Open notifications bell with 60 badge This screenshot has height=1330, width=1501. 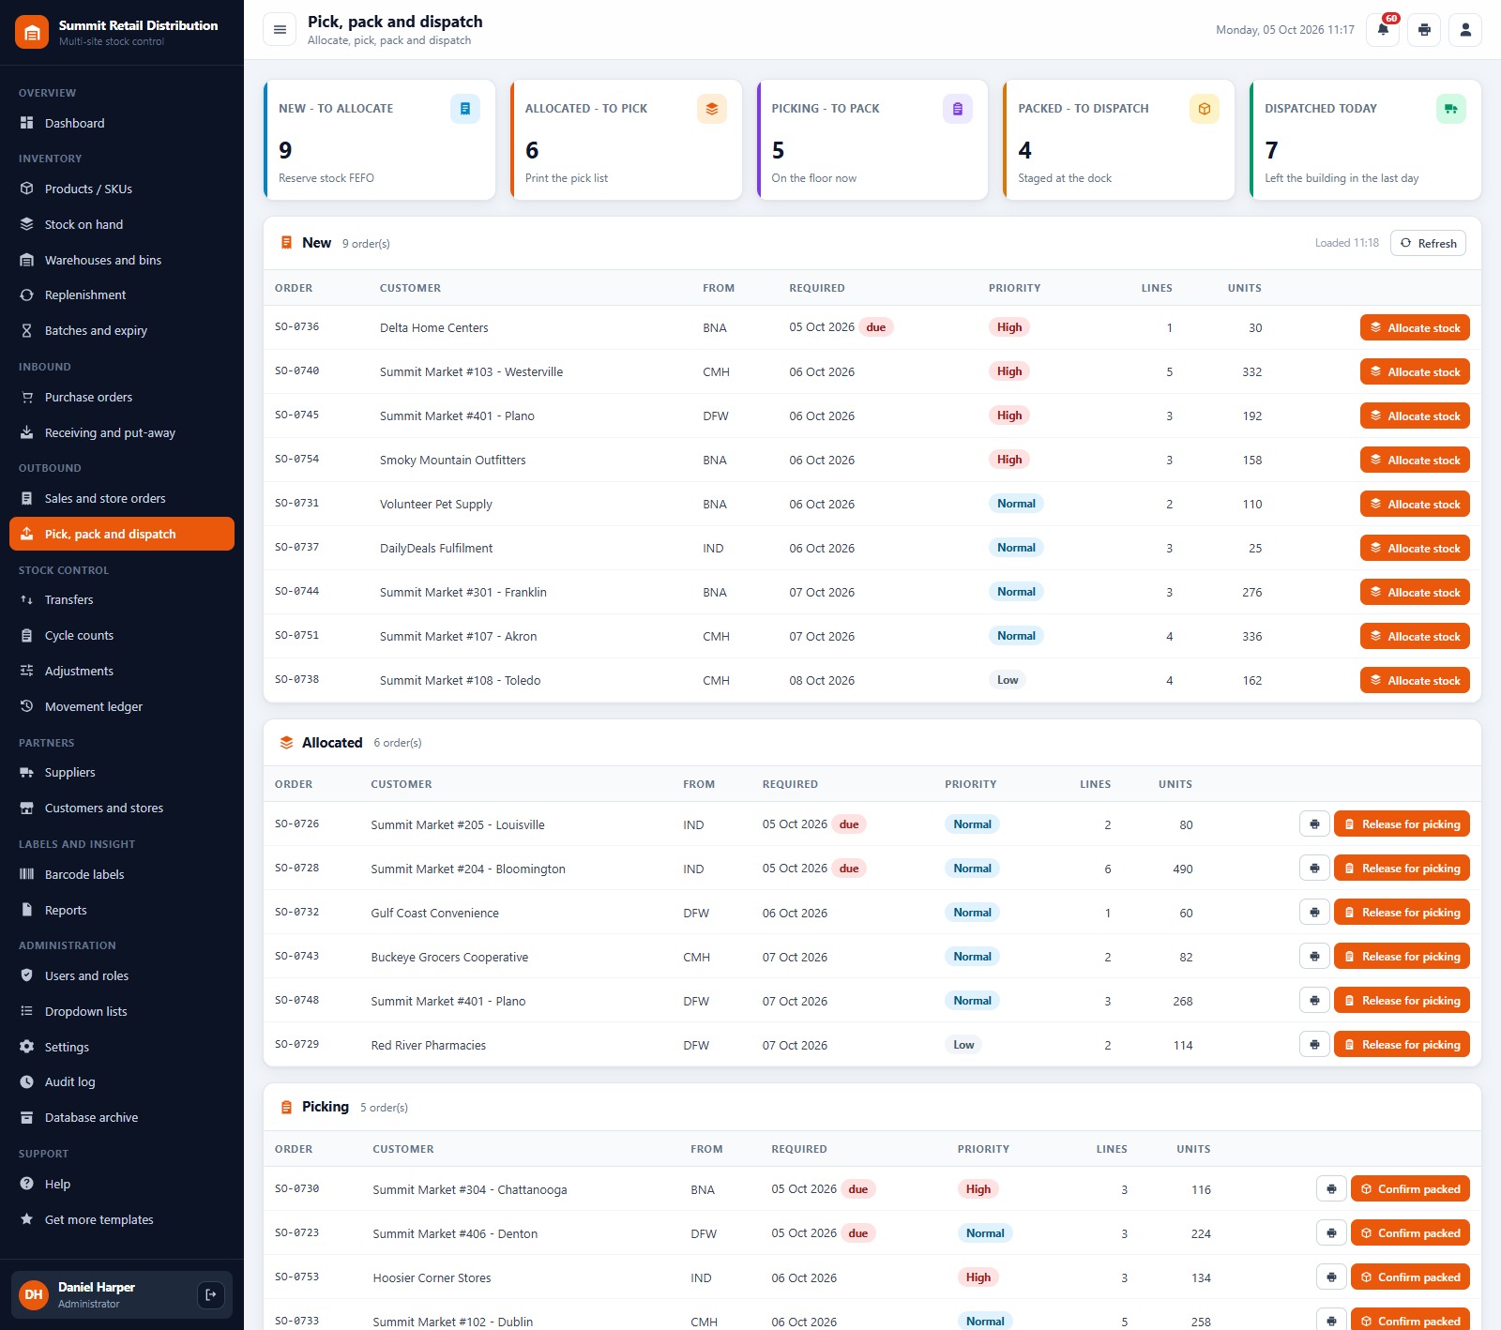point(1383,30)
